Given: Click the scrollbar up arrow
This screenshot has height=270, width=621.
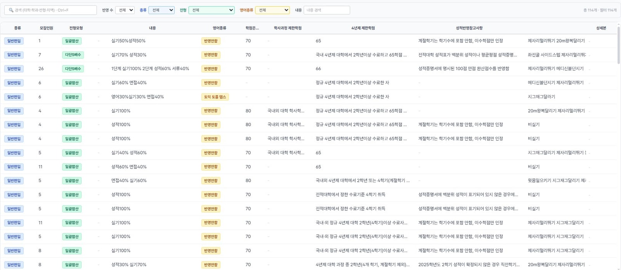Looking at the screenshot, I should (x=618, y=24).
